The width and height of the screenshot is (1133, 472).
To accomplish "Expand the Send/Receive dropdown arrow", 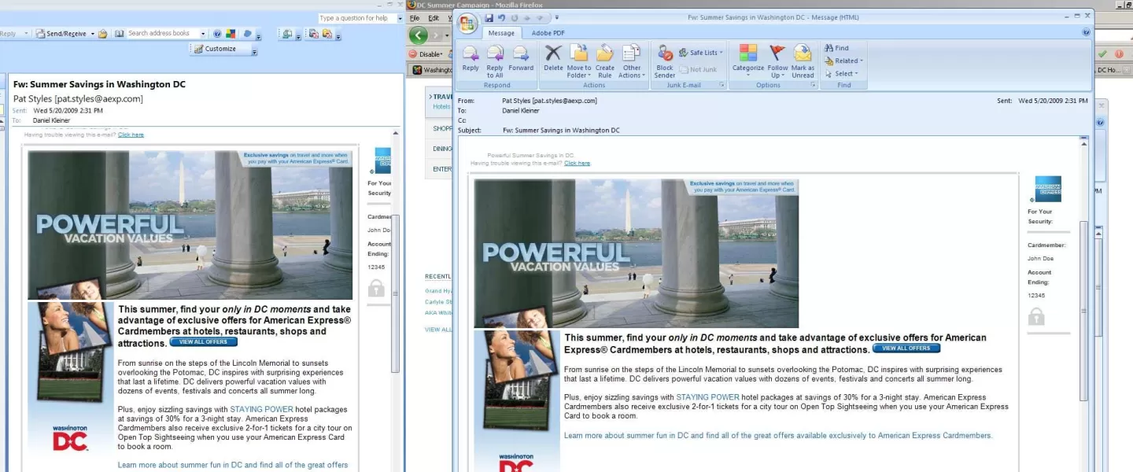I will pyautogui.click(x=92, y=34).
